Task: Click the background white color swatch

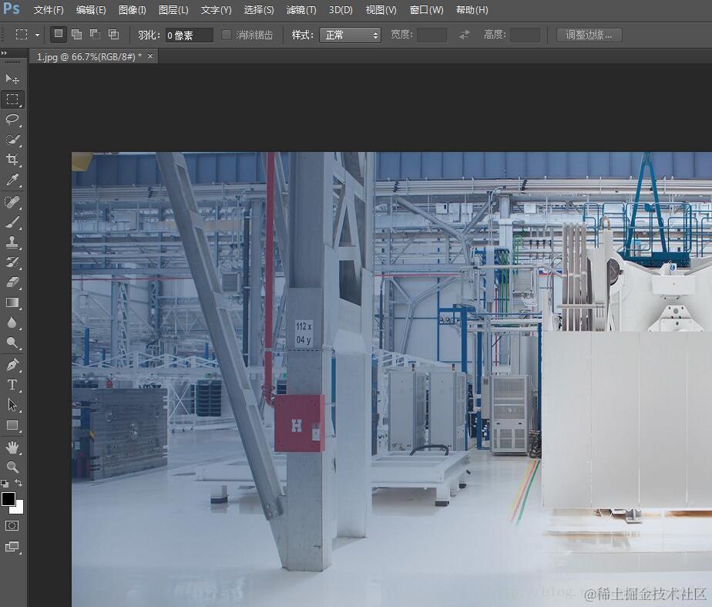Action: coord(19,509)
